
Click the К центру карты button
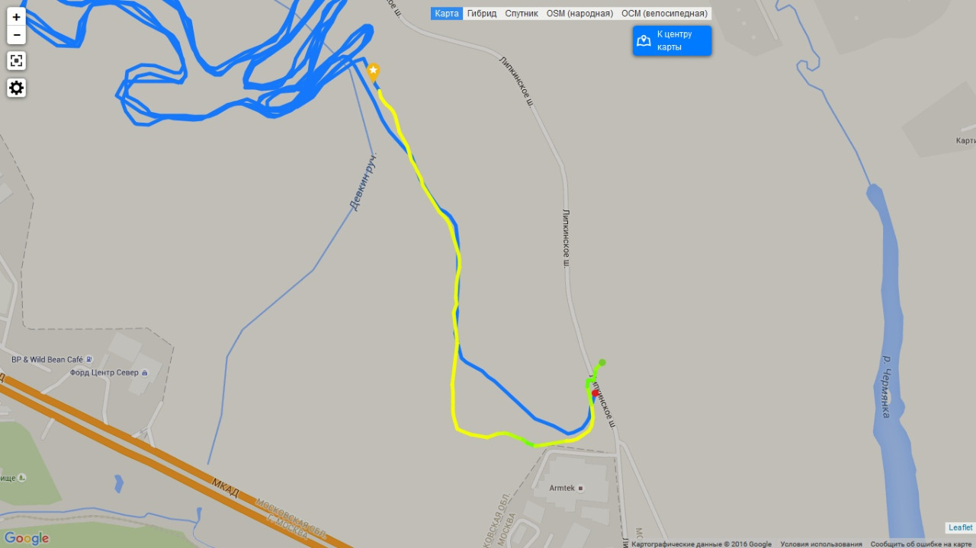click(672, 41)
